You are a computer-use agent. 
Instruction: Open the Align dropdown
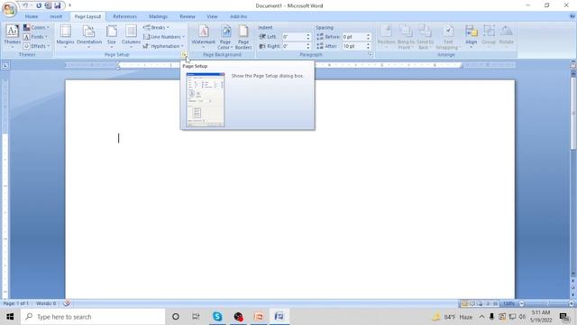pyautogui.click(x=471, y=37)
